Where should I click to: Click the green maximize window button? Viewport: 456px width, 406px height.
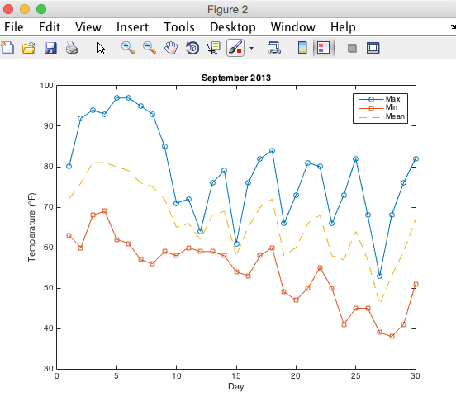click(41, 9)
